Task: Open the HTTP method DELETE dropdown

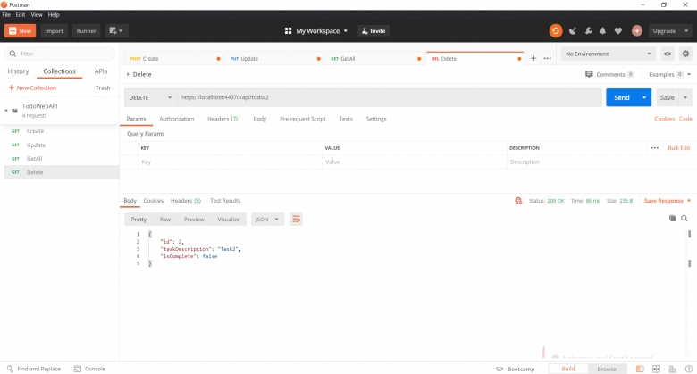Action: tap(150, 97)
